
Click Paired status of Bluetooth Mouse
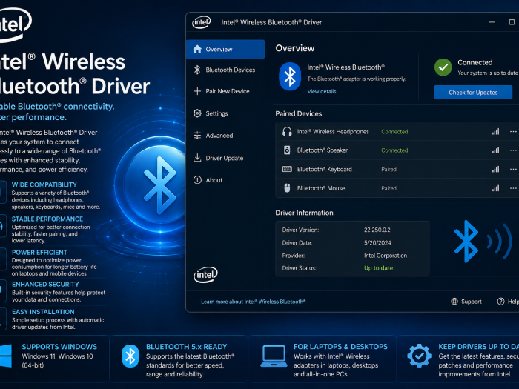point(389,188)
